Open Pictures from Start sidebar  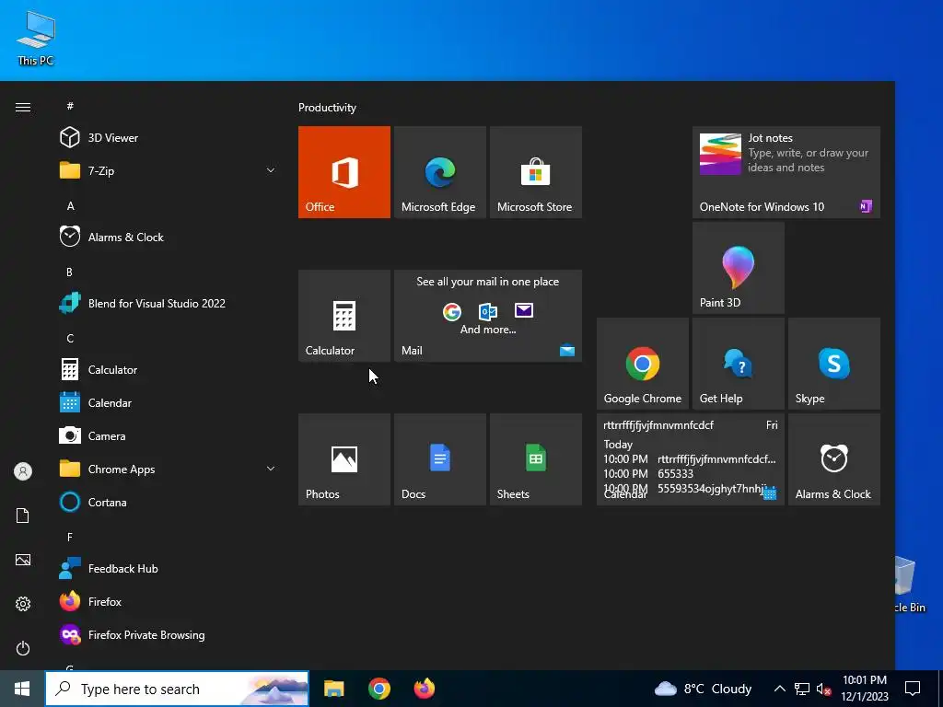point(23,560)
